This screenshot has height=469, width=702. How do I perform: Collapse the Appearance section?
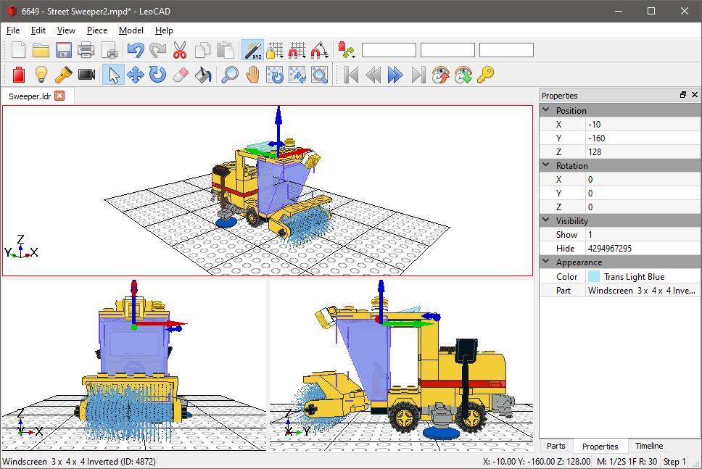point(545,262)
